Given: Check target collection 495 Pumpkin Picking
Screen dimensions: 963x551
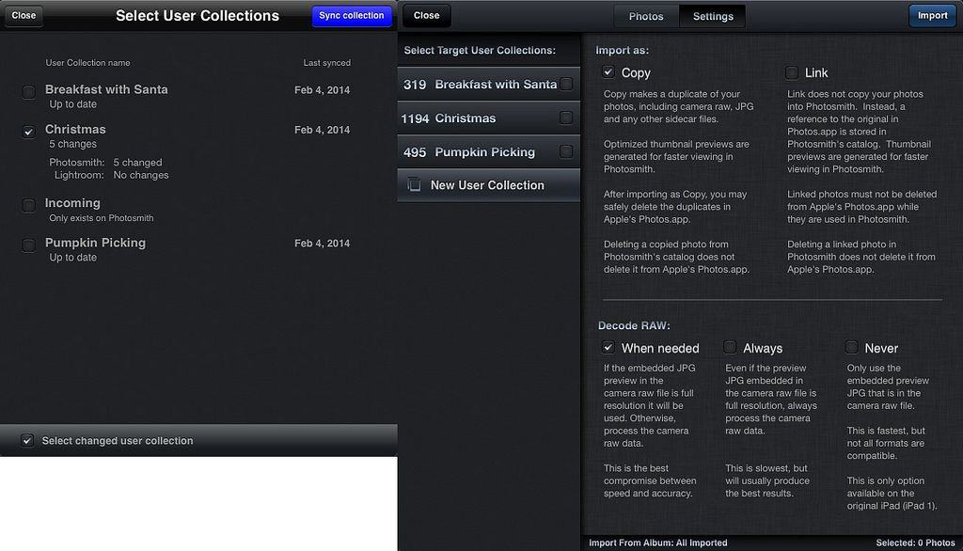Looking at the screenshot, I should click(566, 151).
